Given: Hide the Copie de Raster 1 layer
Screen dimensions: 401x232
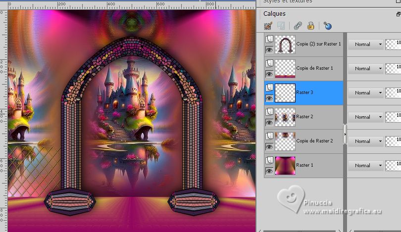Looking at the screenshot, I should 269,74.
